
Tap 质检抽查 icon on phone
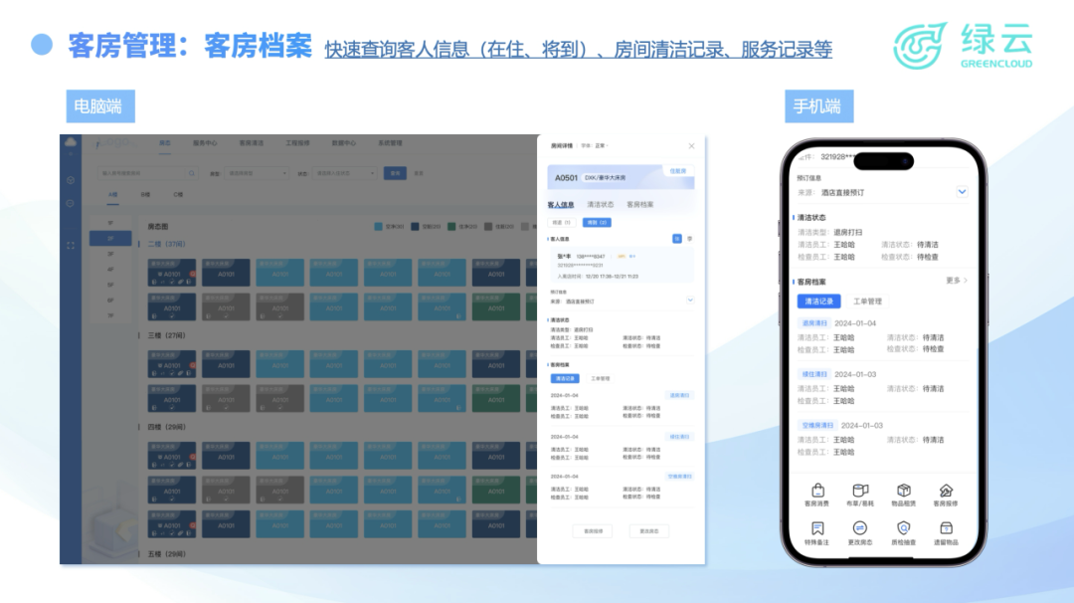pyautogui.click(x=903, y=528)
